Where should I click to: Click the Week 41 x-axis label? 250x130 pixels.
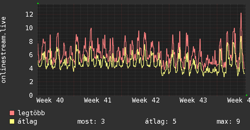click(x=98, y=100)
